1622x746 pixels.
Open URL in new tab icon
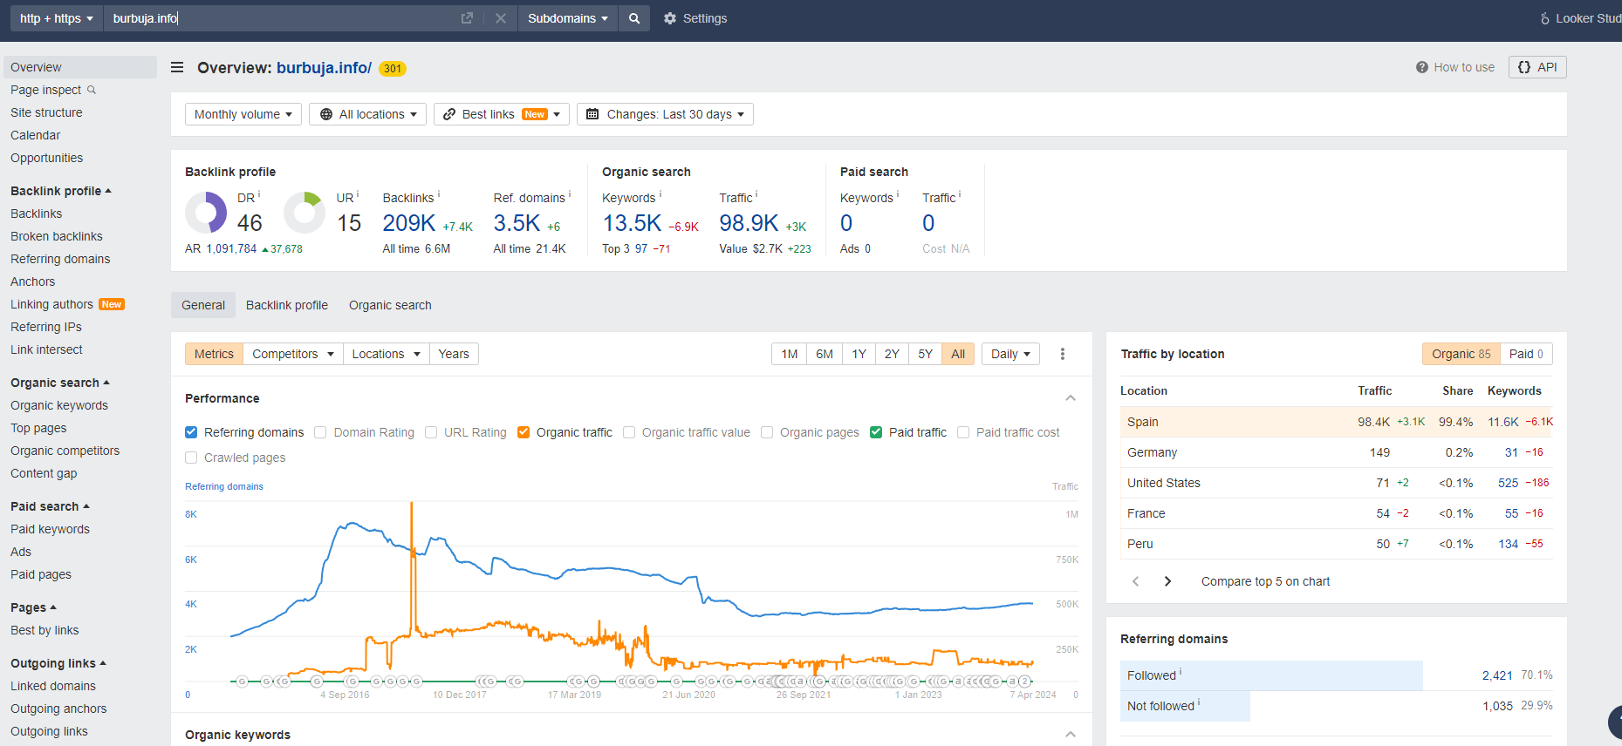pos(467,18)
